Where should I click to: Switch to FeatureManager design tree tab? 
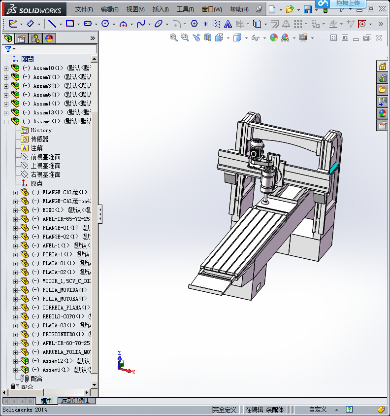(x=8, y=38)
